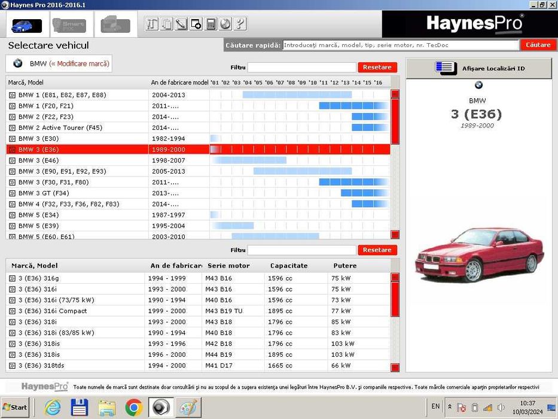This screenshot has width=558, height=419.
Task: Select BMW 4 (F32, F33, F36, F82, F83)
Action: coord(198,204)
